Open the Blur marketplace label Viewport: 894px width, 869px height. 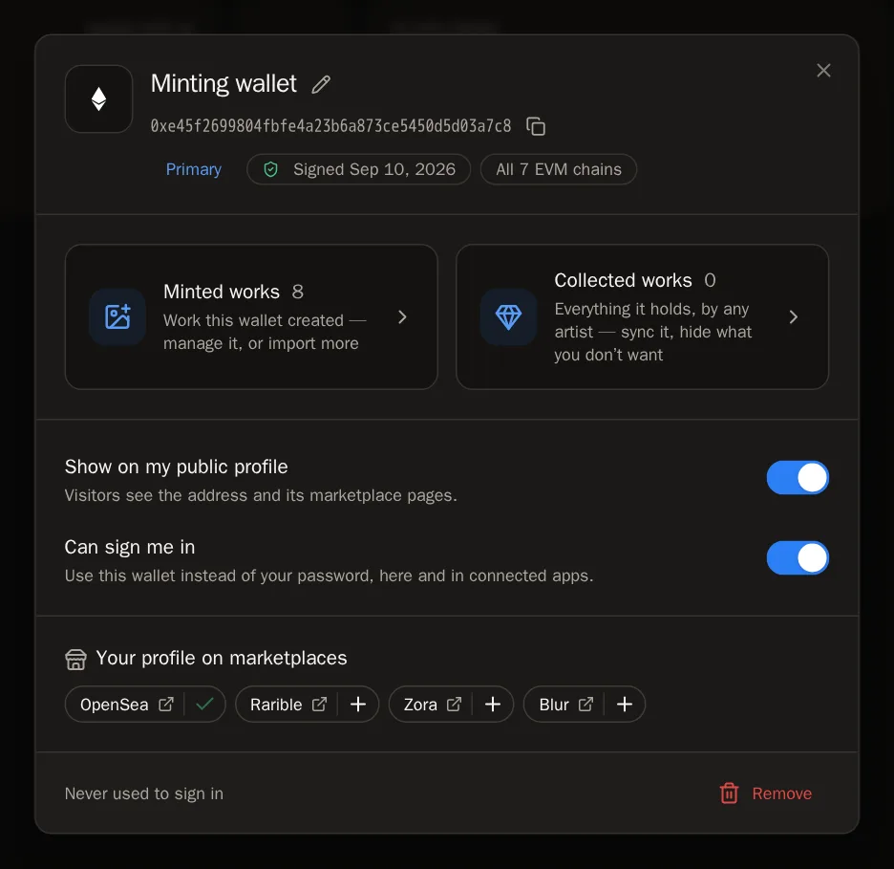click(554, 705)
